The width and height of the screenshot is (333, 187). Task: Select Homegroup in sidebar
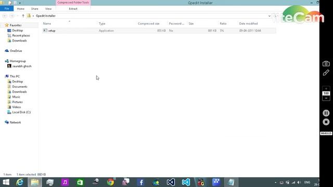pos(18,61)
